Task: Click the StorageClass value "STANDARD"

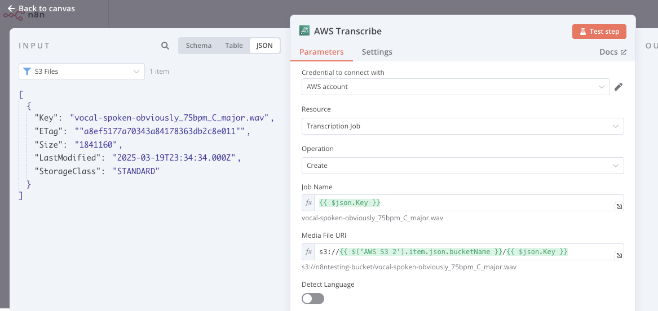Action: pyautogui.click(x=136, y=171)
